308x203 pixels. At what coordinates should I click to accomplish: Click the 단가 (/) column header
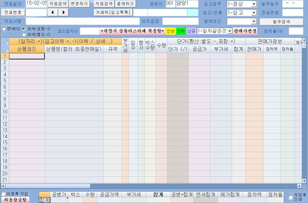(x=178, y=49)
